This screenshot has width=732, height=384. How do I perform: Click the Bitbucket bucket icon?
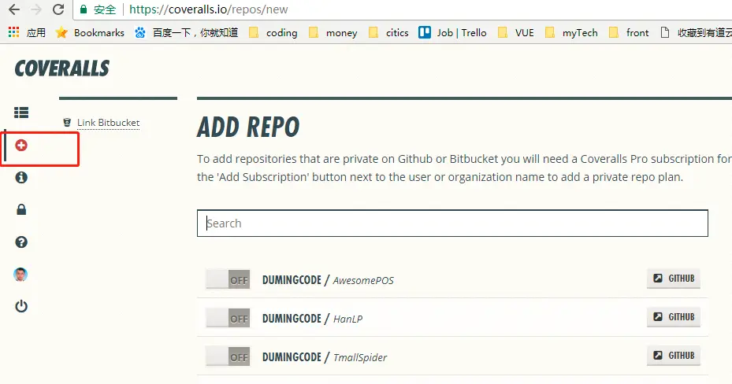click(67, 123)
